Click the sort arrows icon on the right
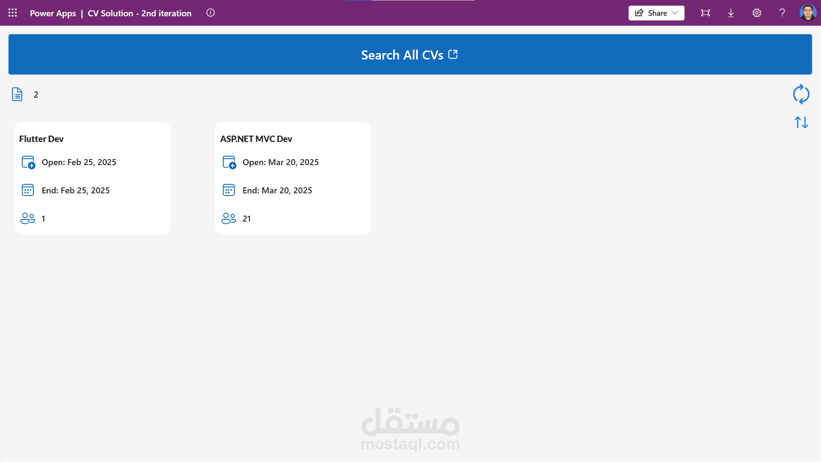Screen dimensions: 821x462 802,122
